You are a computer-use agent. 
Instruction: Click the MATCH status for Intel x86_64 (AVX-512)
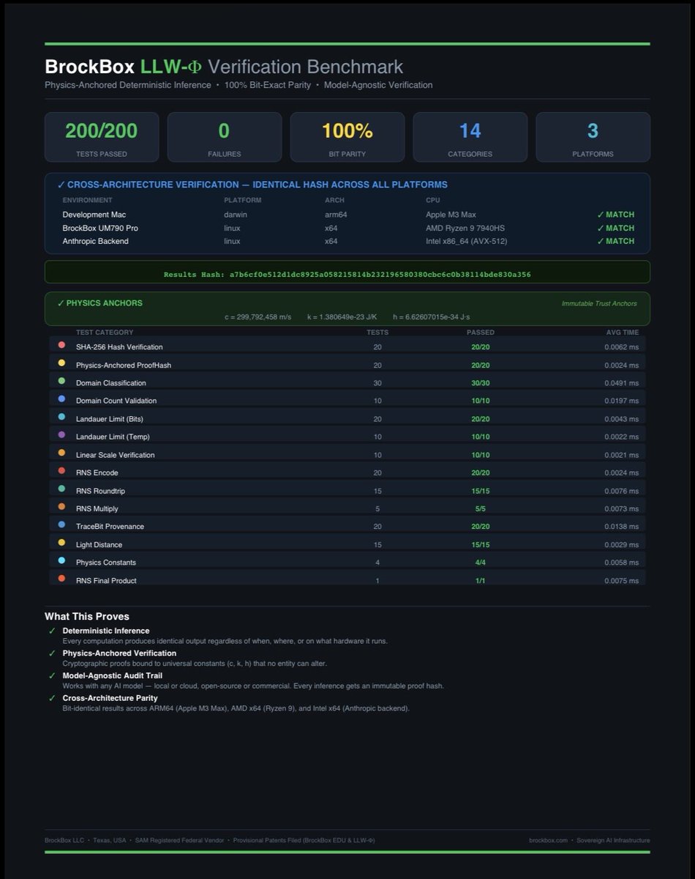pyautogui.click(x=616, y=241)
